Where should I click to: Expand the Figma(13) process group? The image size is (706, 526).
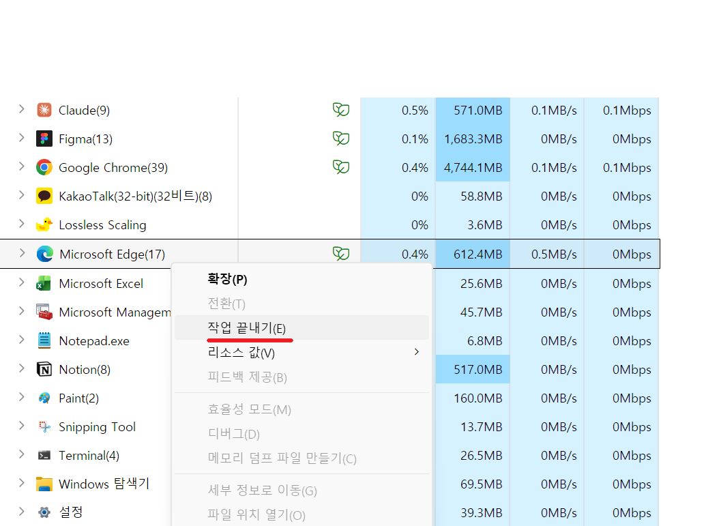point(21,138)
